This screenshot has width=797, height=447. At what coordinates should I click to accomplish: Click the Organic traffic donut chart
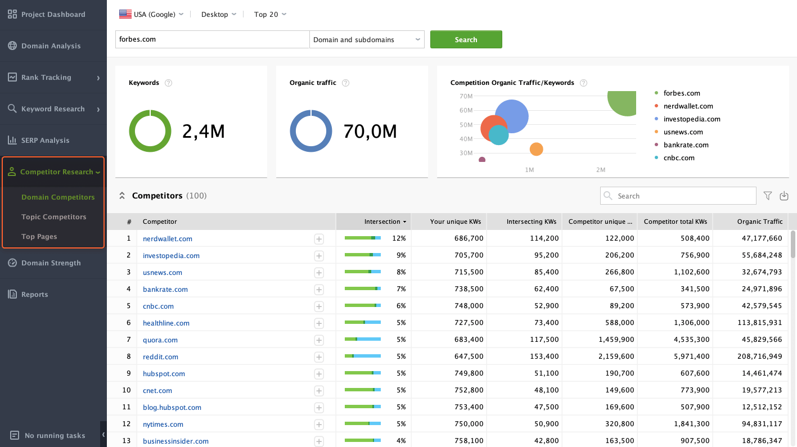point(311,131)
